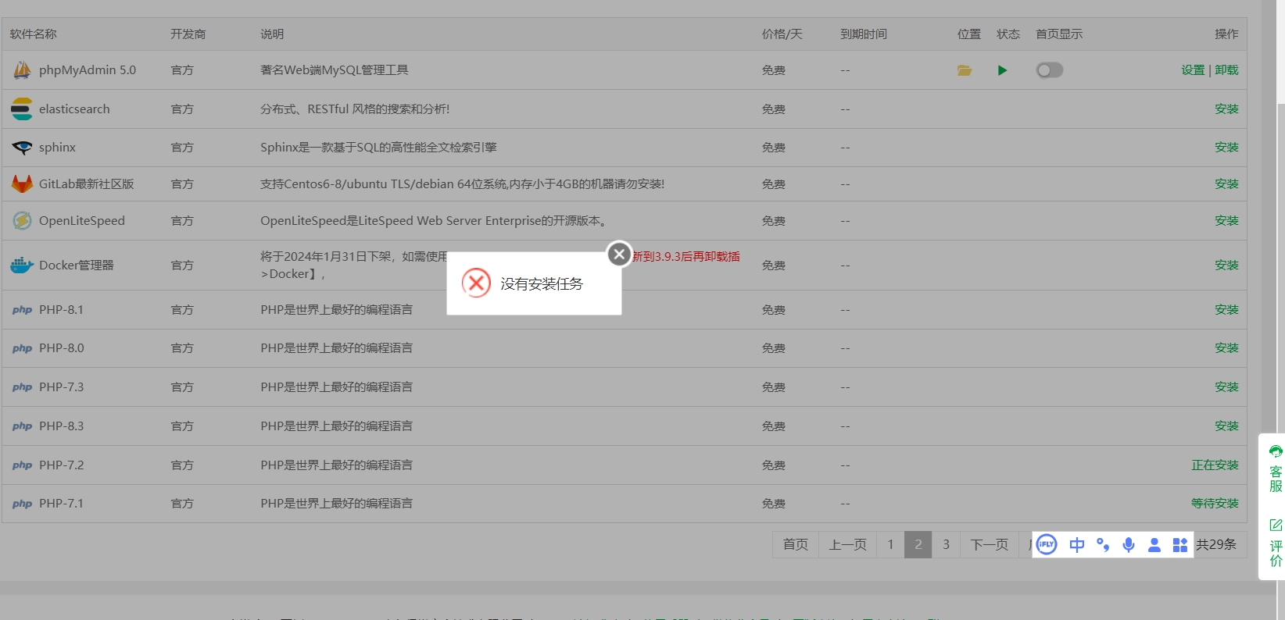The height and width of the screenshot is (620, 1285).
Task: Click the iFLY input method logo
Action: click(1047, 544)
